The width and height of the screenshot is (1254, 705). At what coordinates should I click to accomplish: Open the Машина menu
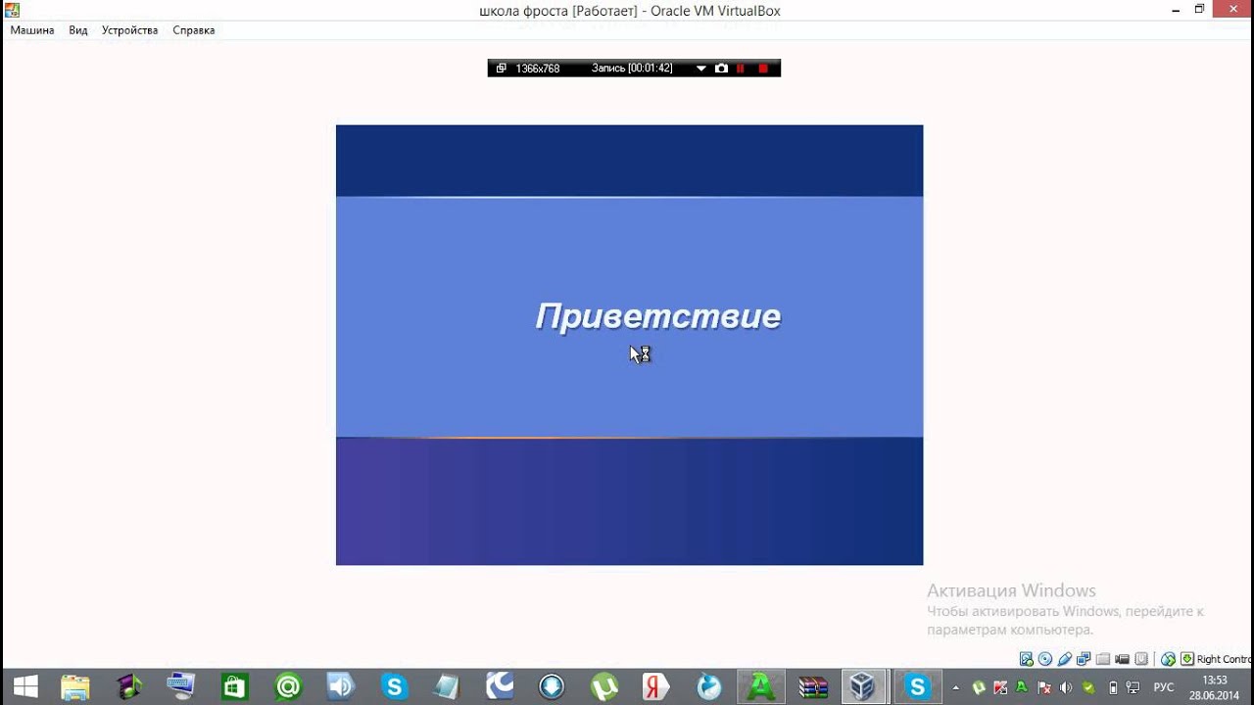(32, 30)
